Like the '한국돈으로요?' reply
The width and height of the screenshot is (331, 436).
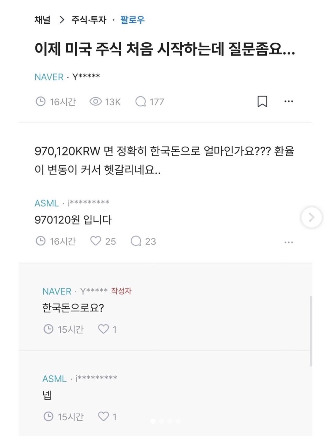(x=103, y=329)
